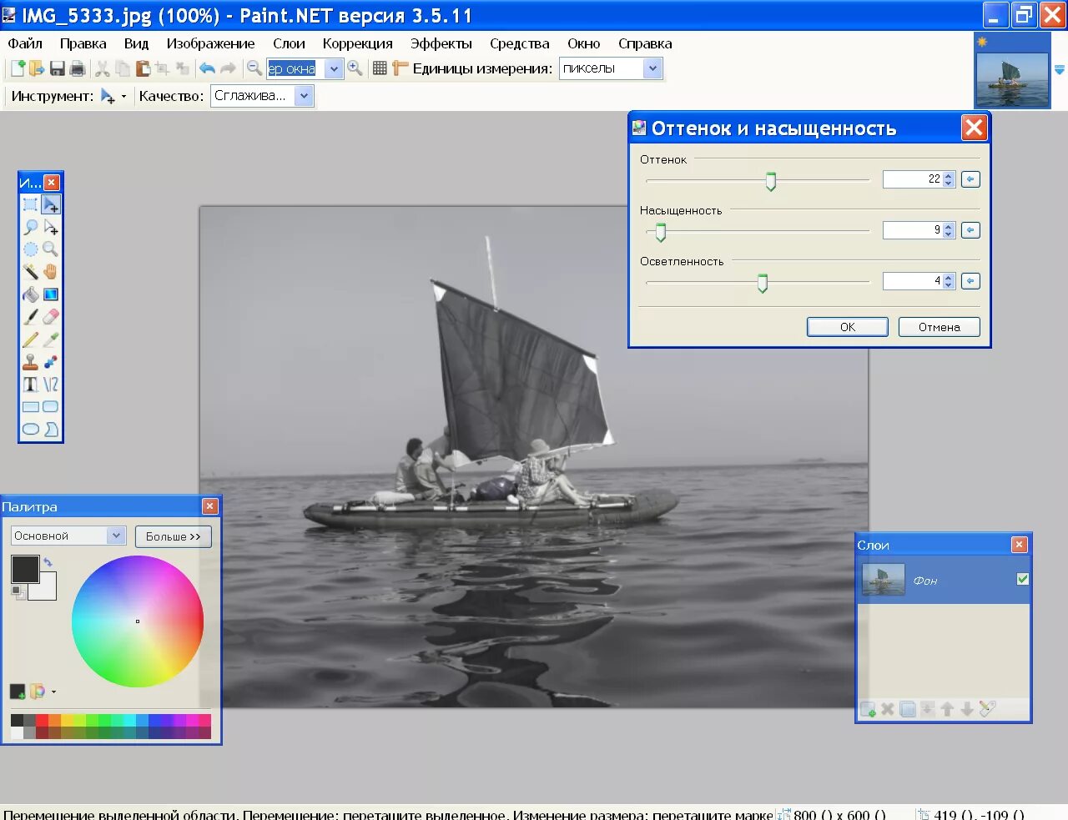Viewport: 1068px width, 820px height.
Task: Open the Основной color selector dropdown
Action: click(x=116, y=536)
